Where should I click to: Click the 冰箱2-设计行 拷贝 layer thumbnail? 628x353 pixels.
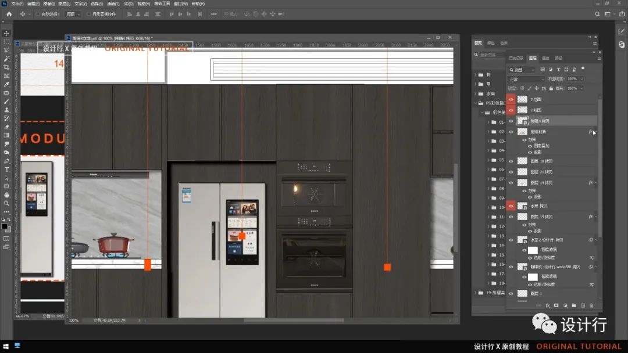click(x=522, y=240)
